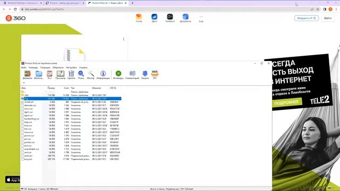Switch to the second browser tab
The image size is (340, 191).
(65, 3)
